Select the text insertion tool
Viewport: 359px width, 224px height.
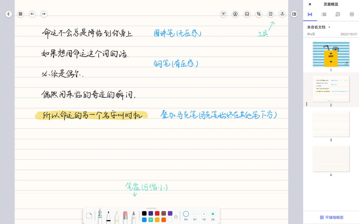[223, 14]
